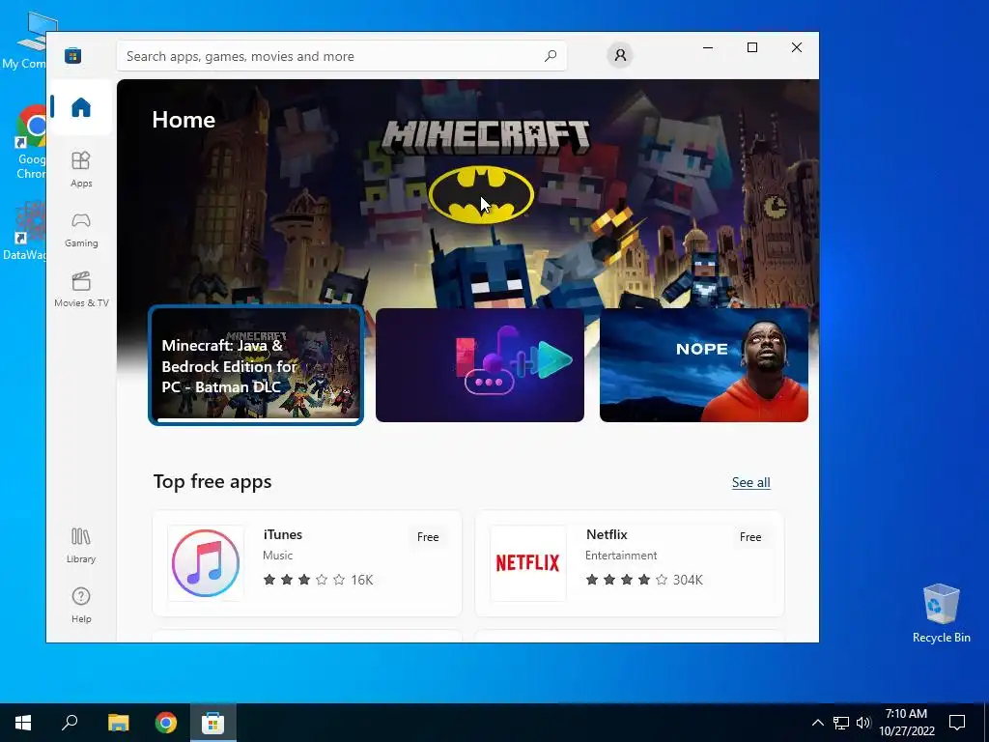Show hidden system tray icons
The width and height of the screenshot is (989, 742).
(x=817, y=723)
